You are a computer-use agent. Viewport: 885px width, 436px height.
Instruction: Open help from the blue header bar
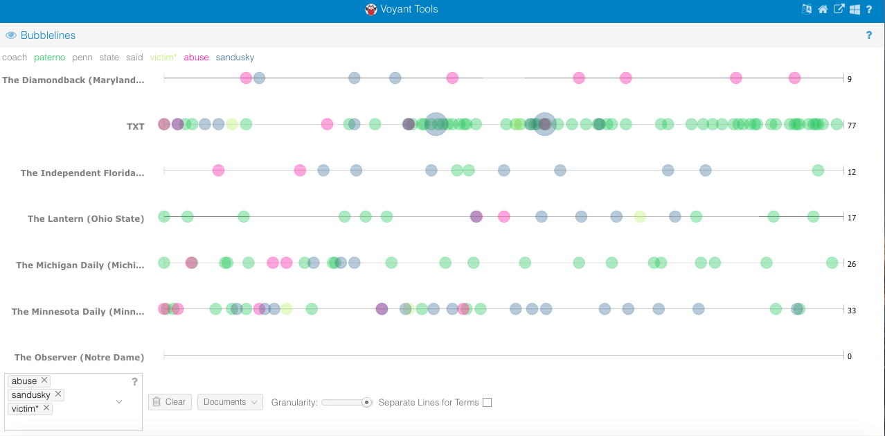coord(869,9)
